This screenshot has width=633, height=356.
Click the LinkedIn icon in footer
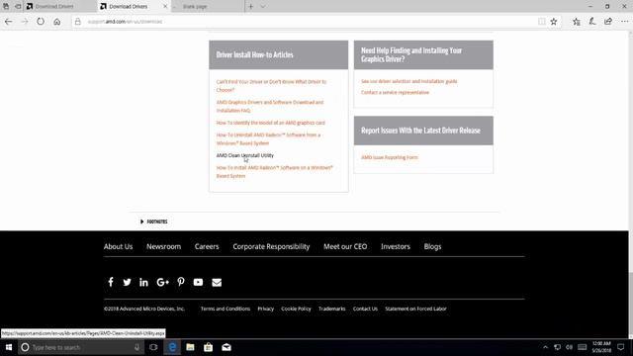(x=143, y=282)
